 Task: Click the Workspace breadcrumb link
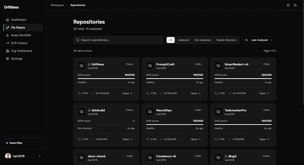57,5
